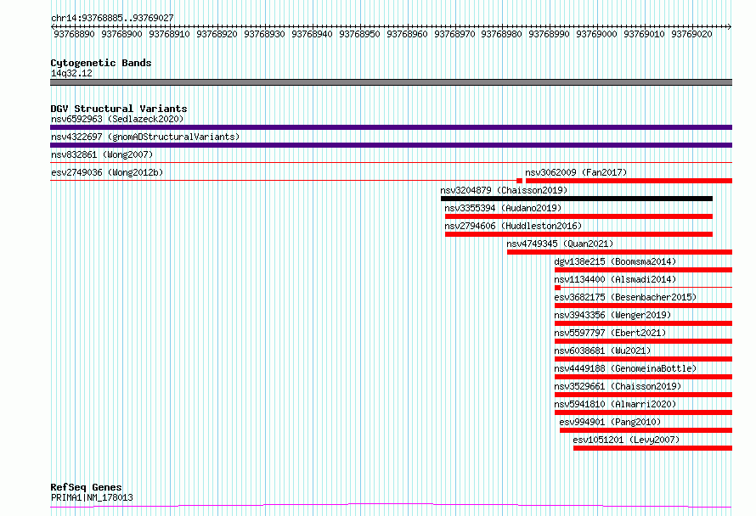
Task: Select the PRIMA1|NM_178013 gene label
Action: pos(92,497)
